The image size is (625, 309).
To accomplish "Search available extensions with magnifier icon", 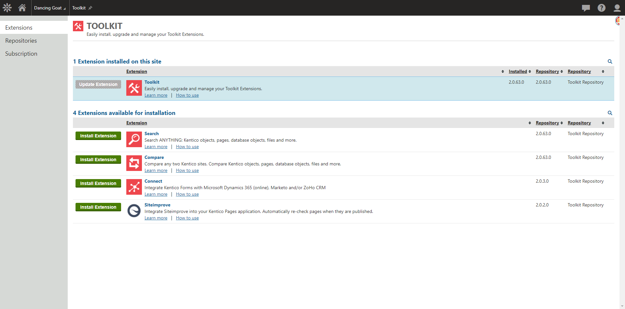I will (610, 113).
